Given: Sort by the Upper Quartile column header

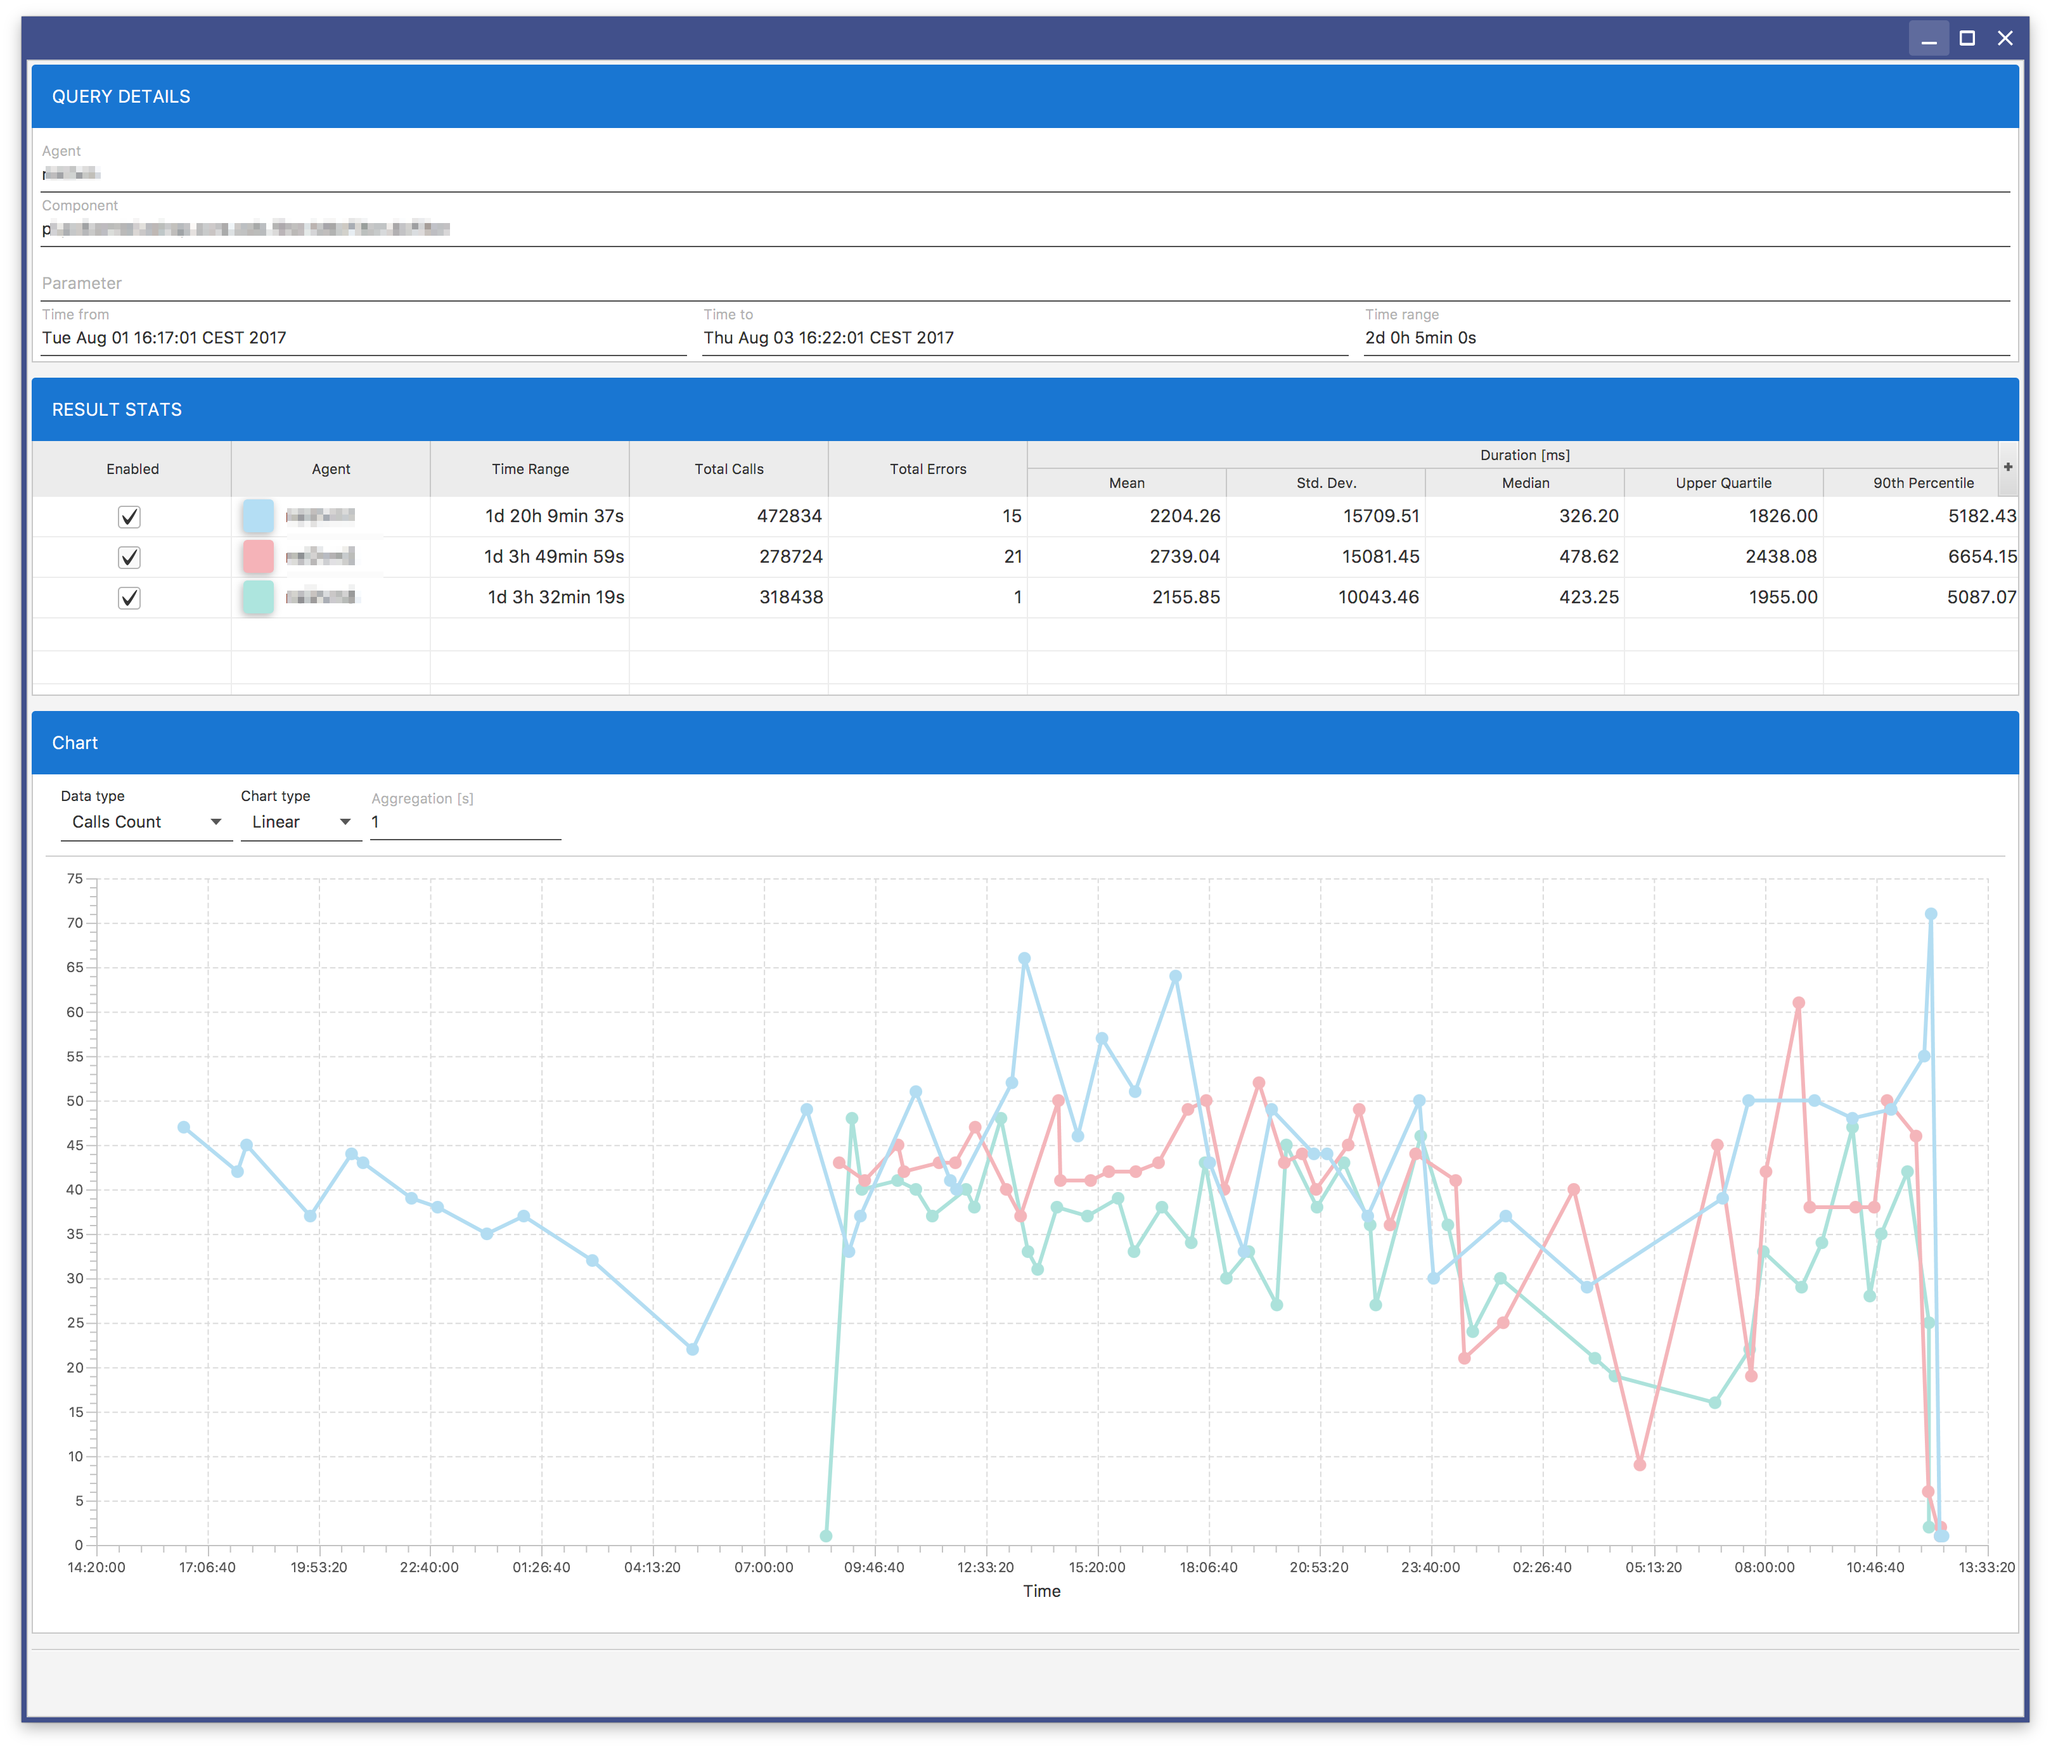Looking at the screenshot, I should (1725, 483).
